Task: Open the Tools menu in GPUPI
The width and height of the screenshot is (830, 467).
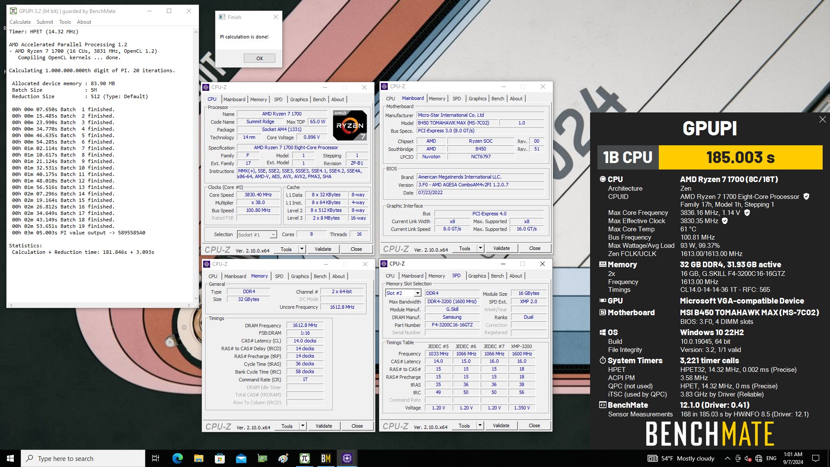Action: (x=65, y=22)
